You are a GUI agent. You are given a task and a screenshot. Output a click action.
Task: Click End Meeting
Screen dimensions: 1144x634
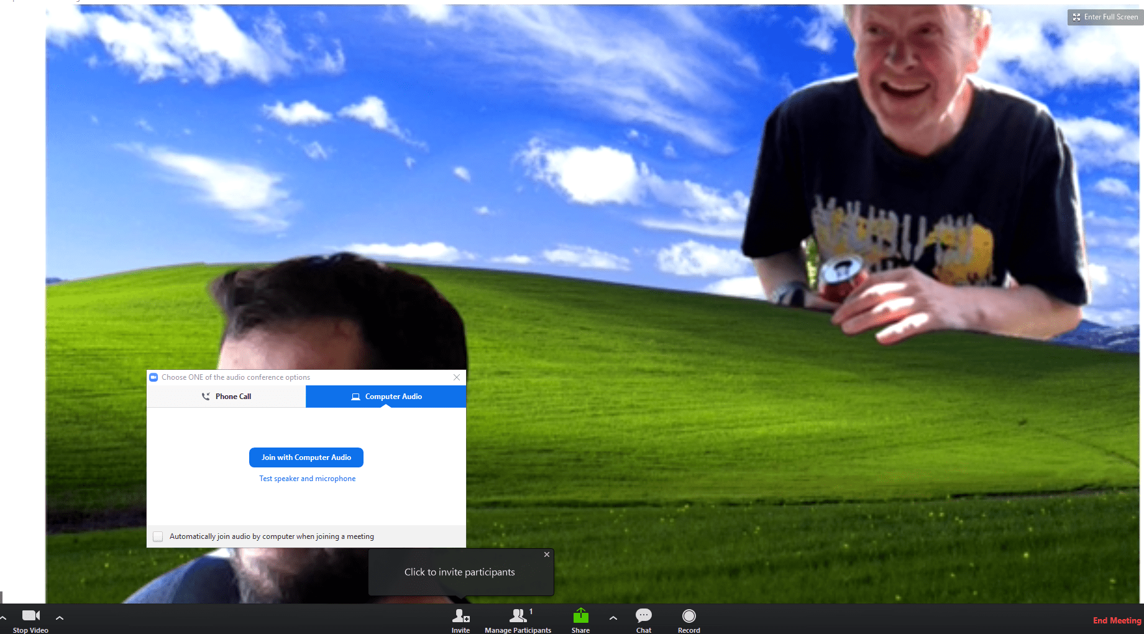(x=1117, y=620)
